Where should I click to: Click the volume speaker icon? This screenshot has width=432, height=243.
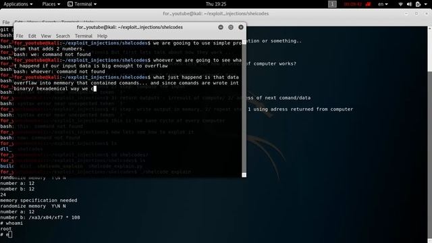409,4
